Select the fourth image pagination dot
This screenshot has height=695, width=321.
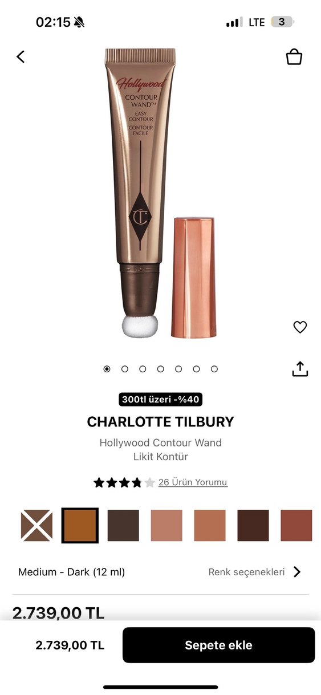point(161,369)
